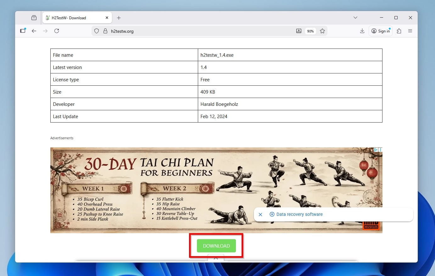View site security lock information
The width and height of the screenshot is (435, 276).
105,31
